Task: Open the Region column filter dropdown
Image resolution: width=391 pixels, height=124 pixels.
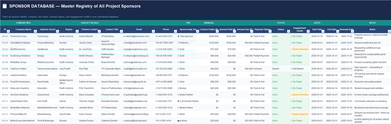Action: [77, 31]
